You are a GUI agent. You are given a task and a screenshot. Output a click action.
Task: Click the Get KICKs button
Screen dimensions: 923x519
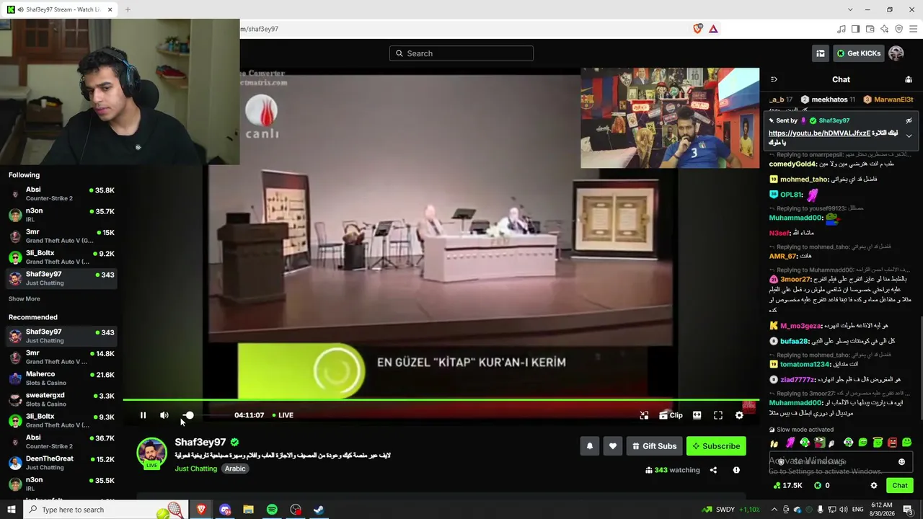tap(858, 53)
